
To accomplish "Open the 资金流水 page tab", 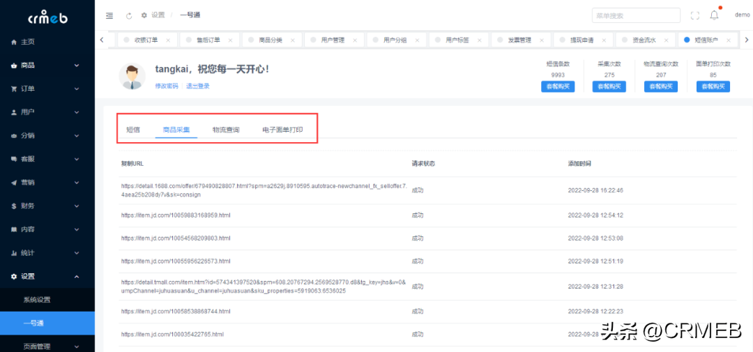I will [646, 40].
